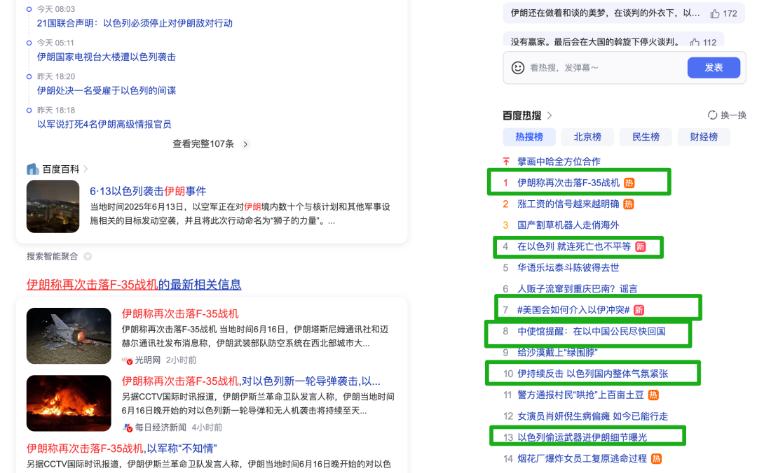The height and width of the screenshot is (473, 757).
Task: Click the 每日经济新闻 source icon
Action: coord(127,428)
